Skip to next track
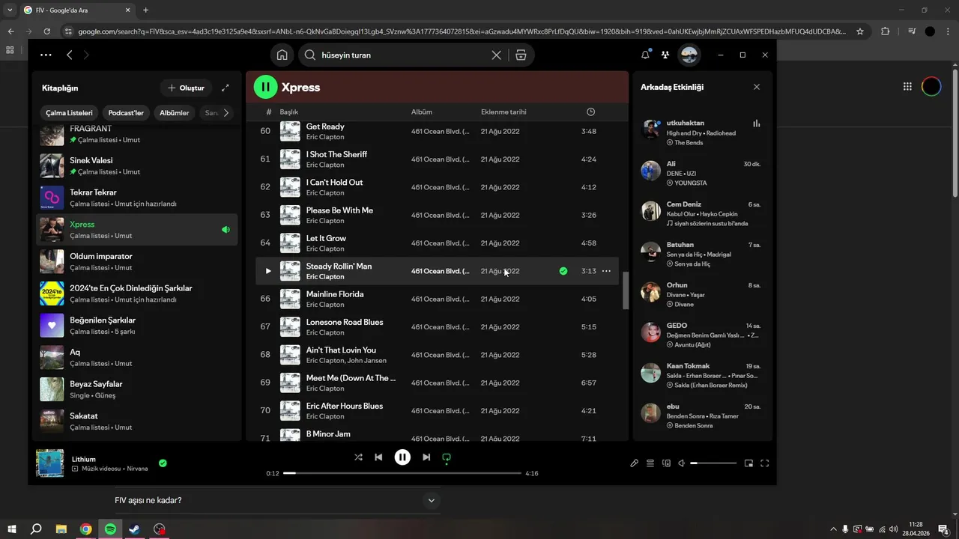This screenshot has height=539, width=959. pos(426,457)
